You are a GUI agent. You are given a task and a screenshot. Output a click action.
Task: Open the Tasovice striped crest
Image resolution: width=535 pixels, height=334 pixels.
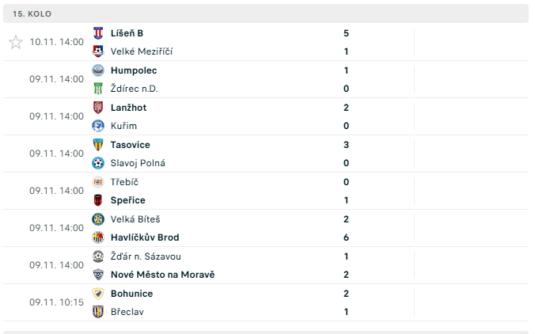[98, 145]
